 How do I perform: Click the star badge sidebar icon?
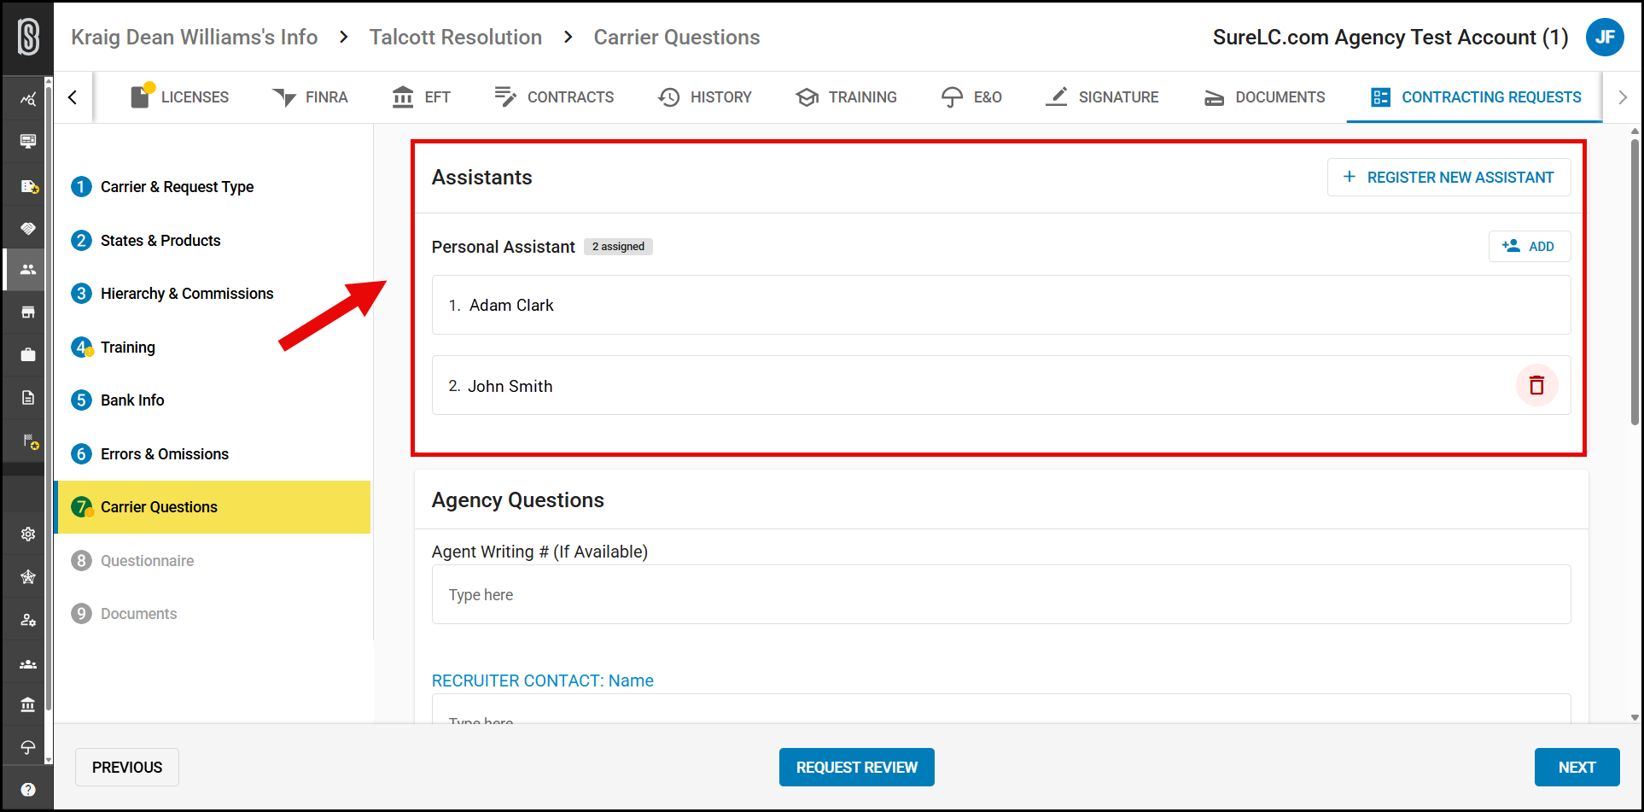coord(28,577)
